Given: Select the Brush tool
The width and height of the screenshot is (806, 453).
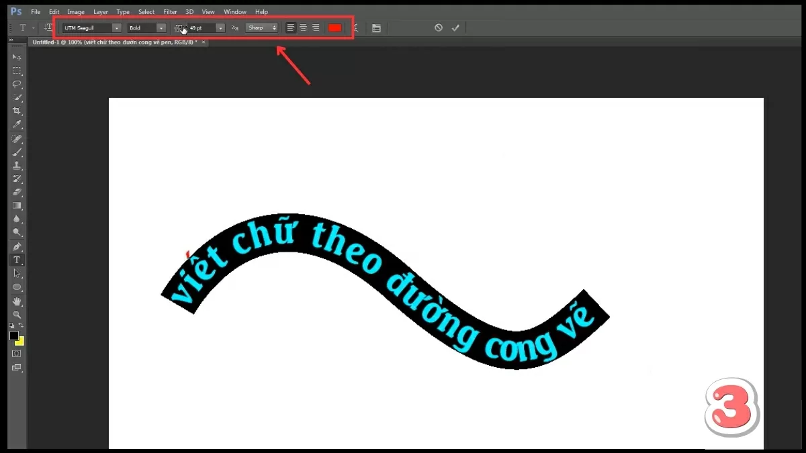Looking at the screenshot, I should pos(17,152).
